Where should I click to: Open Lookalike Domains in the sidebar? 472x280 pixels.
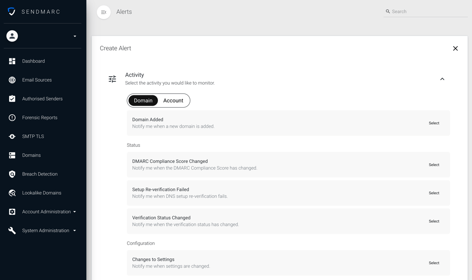tap(43, 193)
